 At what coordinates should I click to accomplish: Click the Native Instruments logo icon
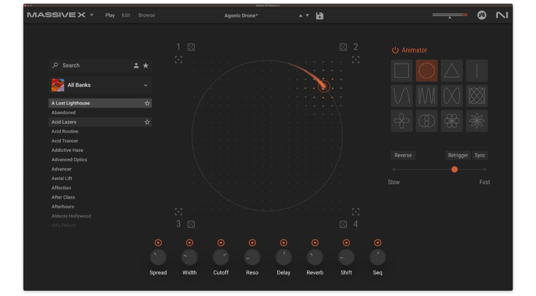pos(502,15)
